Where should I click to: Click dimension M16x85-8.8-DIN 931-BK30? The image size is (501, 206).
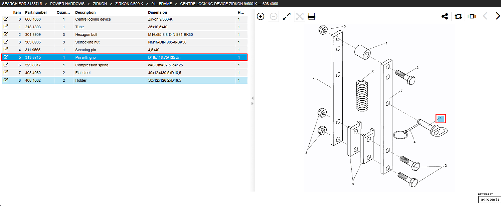pyautogui.click(x=171, y=35)
